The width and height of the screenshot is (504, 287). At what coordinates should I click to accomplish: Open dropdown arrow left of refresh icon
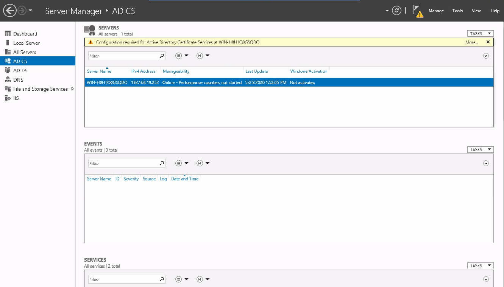pyautogui.click(x=387, y=11)
